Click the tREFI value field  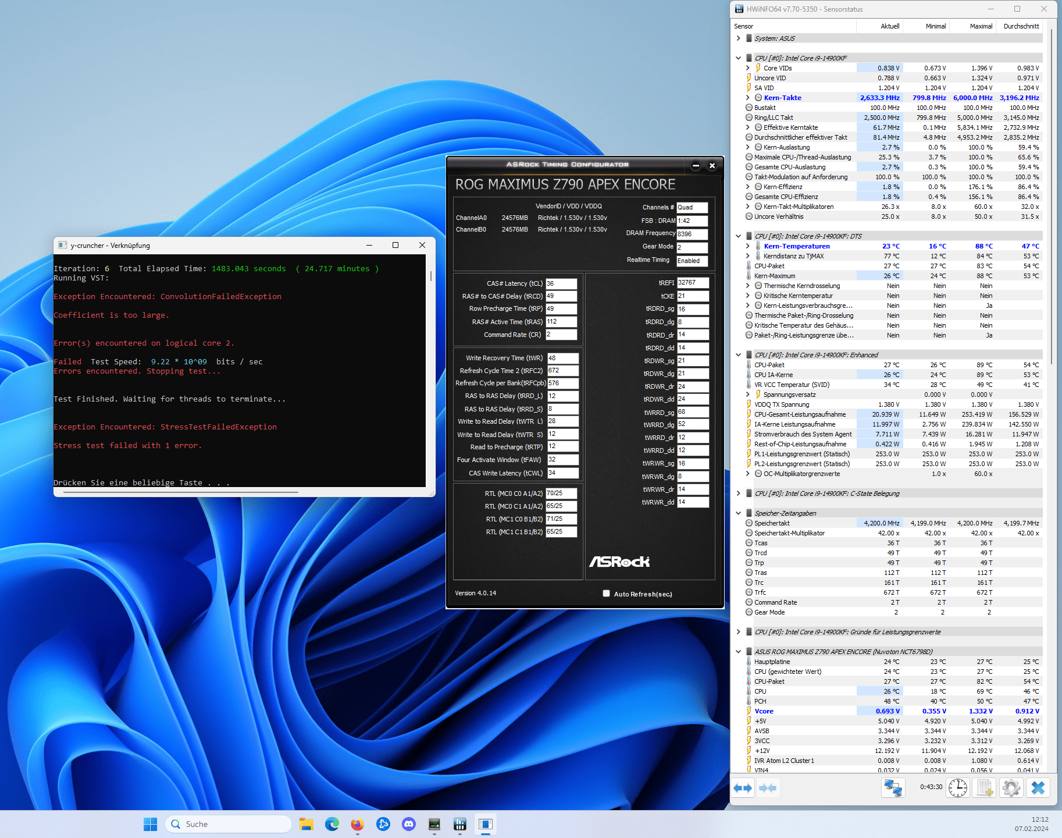(692, 283)
